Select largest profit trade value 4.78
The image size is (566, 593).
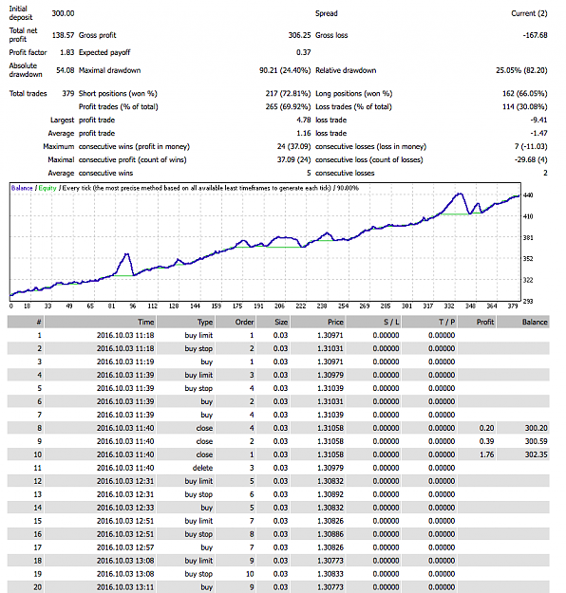coord(304,120)
